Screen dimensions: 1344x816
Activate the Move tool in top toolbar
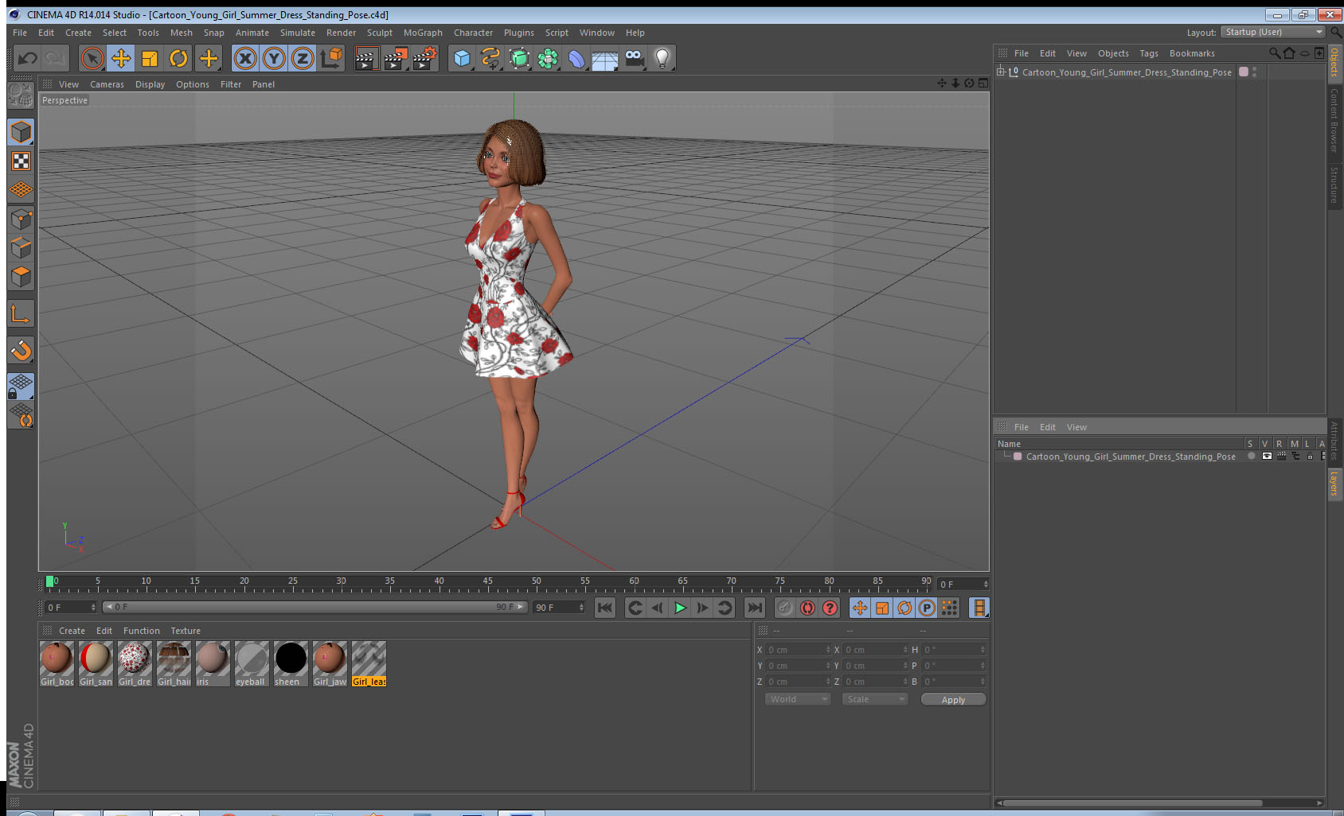click(121, 58)
